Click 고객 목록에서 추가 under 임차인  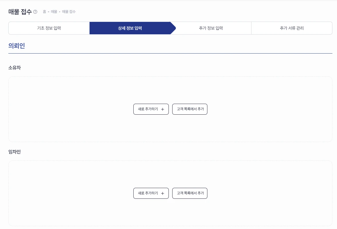(x=190, y=193)
